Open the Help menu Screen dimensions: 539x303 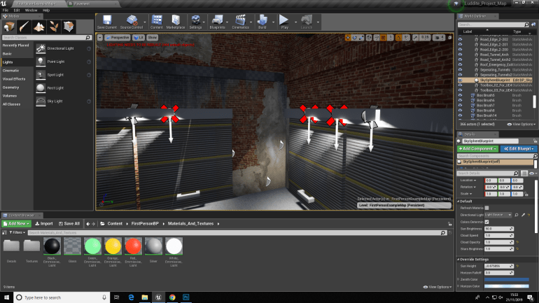(46, 10)
